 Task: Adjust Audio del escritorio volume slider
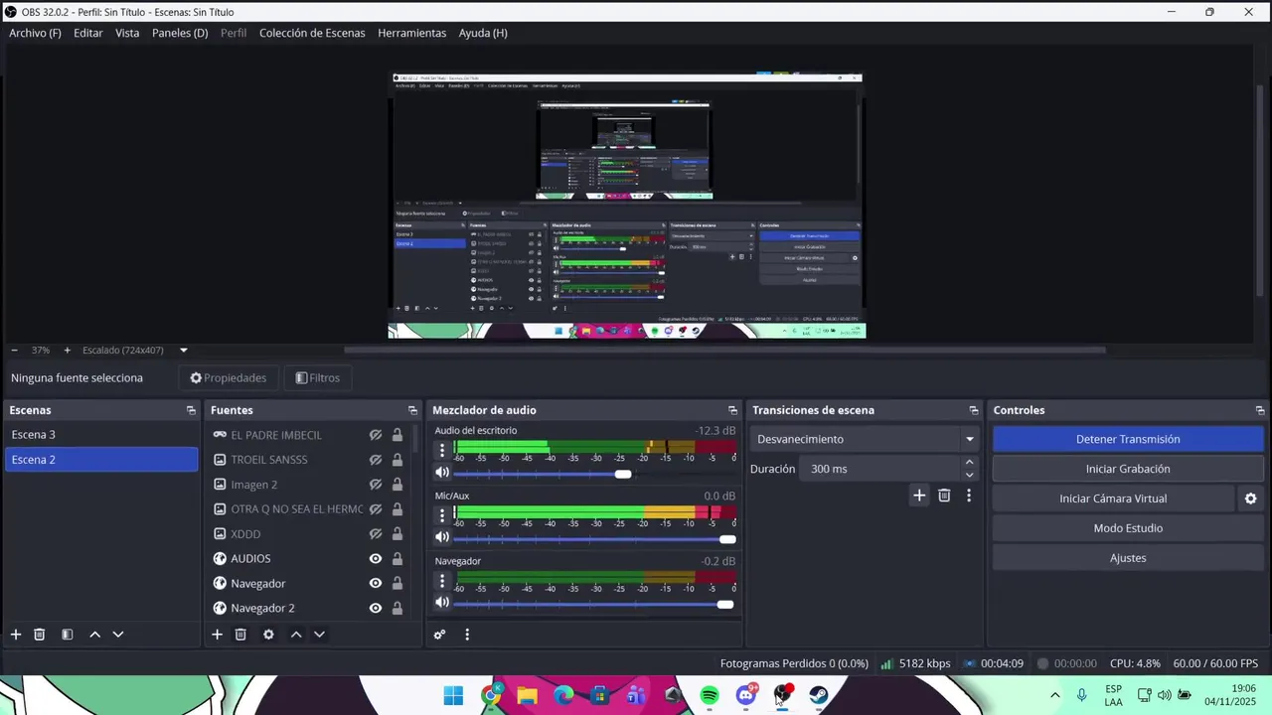tap(623, 474)
